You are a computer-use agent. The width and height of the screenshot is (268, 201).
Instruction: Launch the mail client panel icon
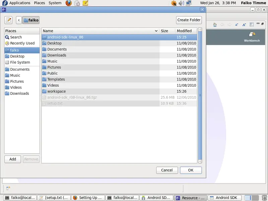(77, 3)
